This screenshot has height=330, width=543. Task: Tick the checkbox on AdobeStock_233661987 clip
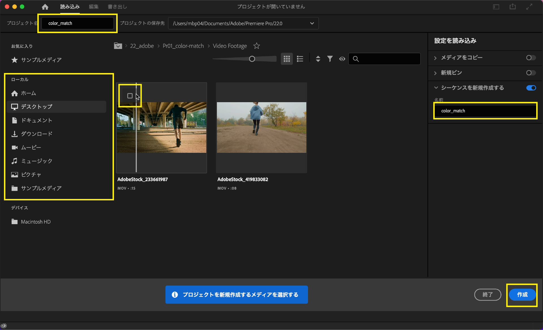click(130, 96)
